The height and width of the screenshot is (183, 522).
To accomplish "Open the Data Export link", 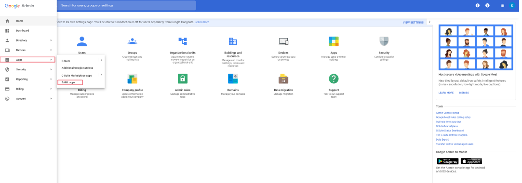I will click(442, 140).
